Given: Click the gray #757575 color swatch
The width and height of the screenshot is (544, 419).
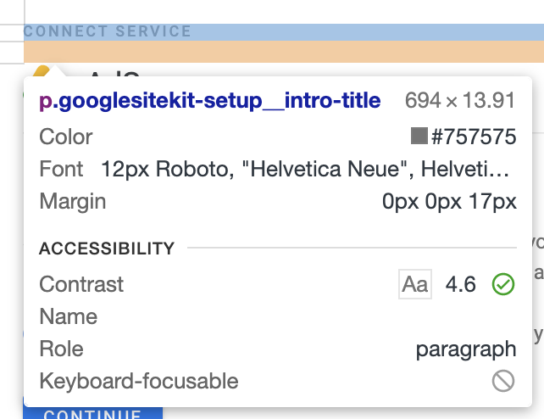Looking at the screenshot, I should coord(419,136).
